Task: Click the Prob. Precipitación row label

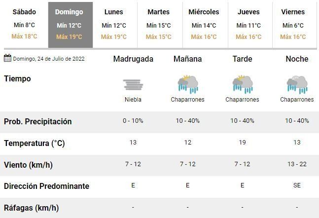Action: tap(37, 122)
